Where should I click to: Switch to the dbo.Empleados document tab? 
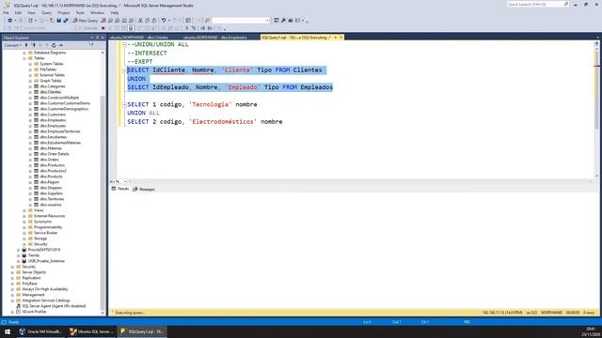point(215,38)
